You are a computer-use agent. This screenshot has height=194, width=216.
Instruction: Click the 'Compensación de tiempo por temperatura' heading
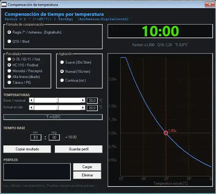click(x=54, y=14)
